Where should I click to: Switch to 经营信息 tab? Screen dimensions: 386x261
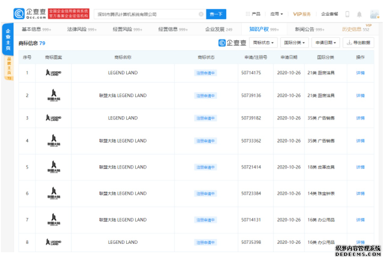pos(173,29)
